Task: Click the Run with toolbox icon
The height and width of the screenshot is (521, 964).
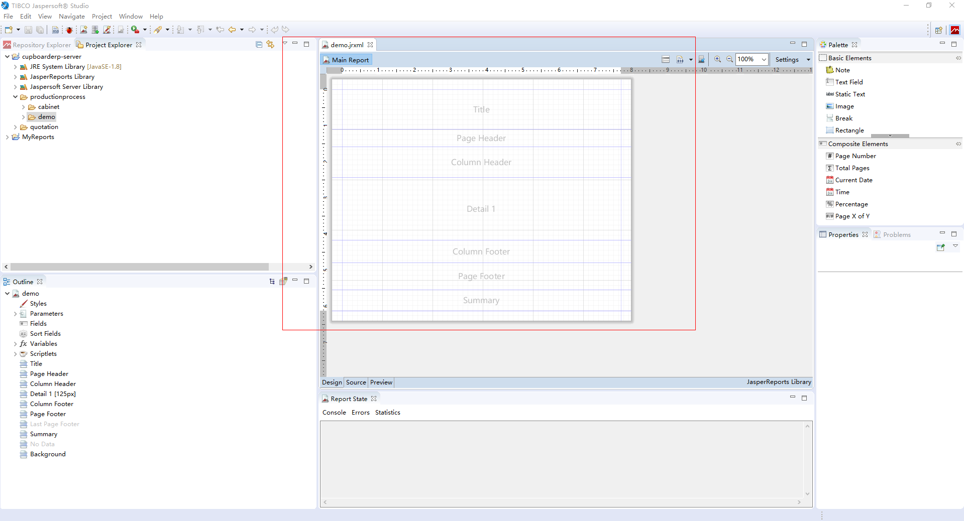Action: tap(135, 30)
